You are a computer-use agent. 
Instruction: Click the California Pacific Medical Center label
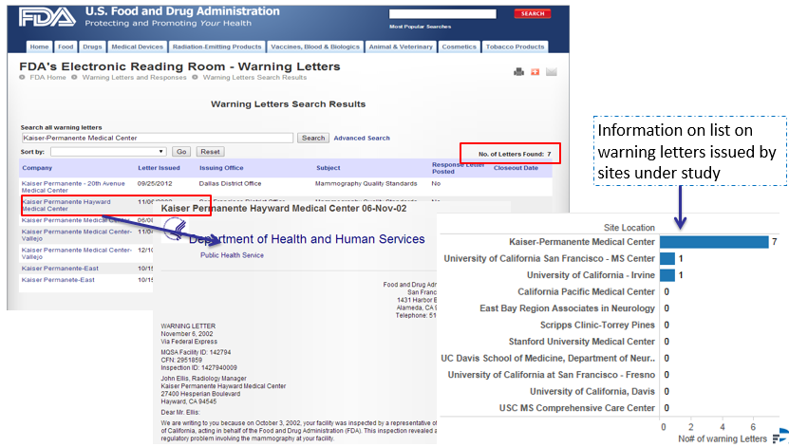[x=586, y=291]
